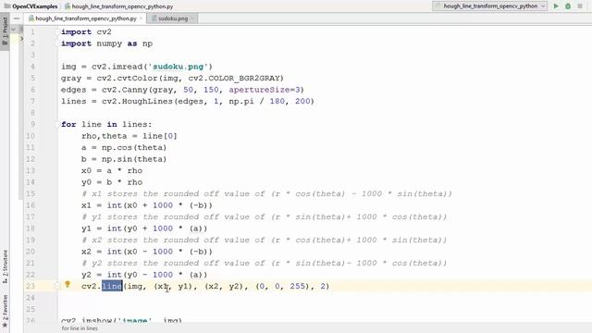Click 'np.cos(theta)' on line 11
Viewport: 592px width, 333px height.
click(134, 147)
